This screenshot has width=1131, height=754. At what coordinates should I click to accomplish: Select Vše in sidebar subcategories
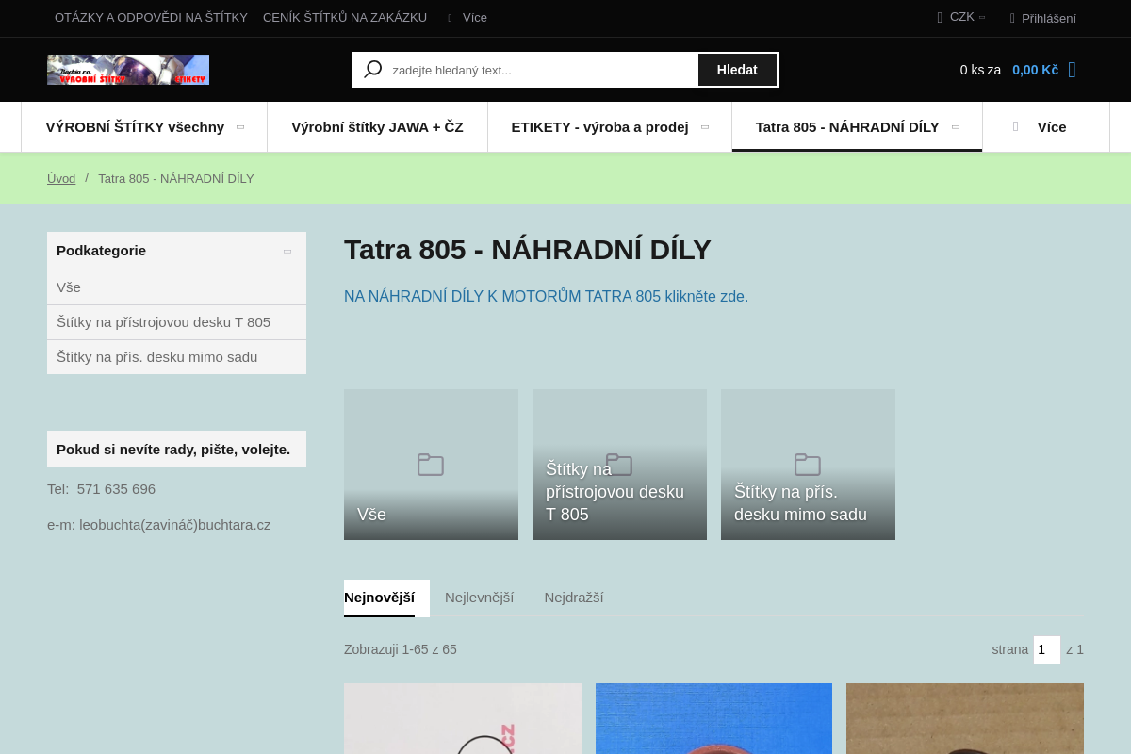click(x=176, y=287)
